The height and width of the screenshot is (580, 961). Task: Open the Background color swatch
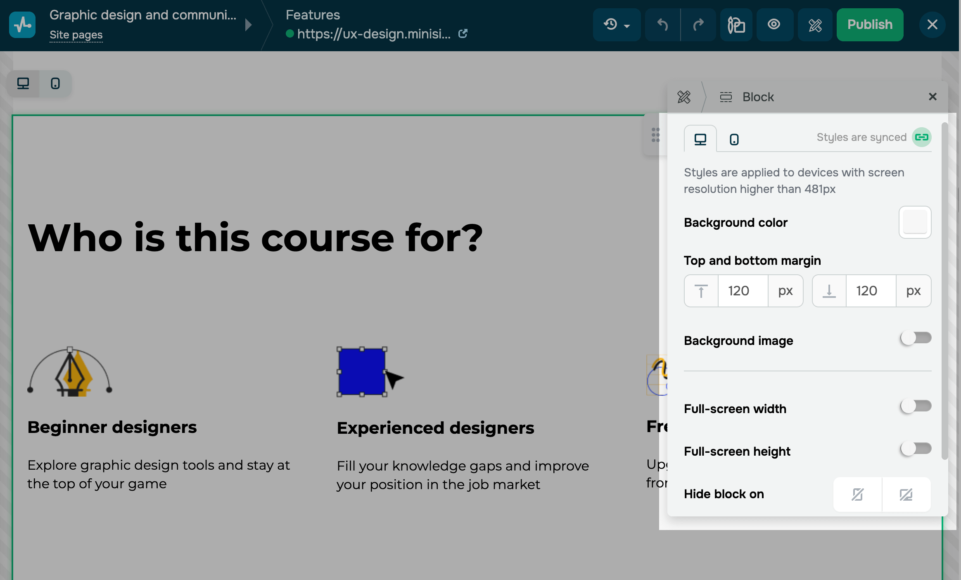click(x=915, y=222)
